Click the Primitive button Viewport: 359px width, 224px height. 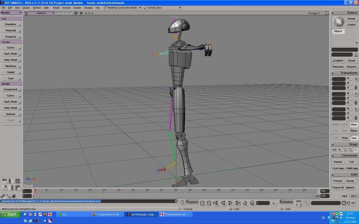pos(11,24)
